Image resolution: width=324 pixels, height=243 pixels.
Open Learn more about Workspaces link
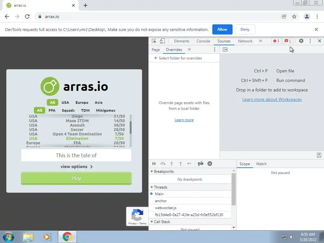[x=272, y=99]
